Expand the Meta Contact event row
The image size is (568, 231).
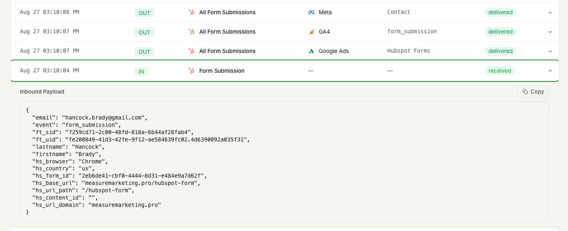pyautogui.click(x=550, y=12)
